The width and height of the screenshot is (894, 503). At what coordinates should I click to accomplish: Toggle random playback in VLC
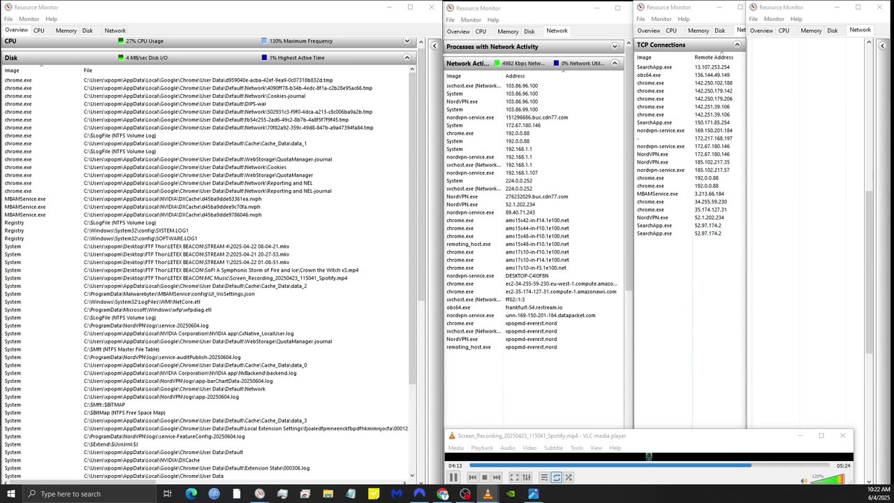tap(569, 477)
